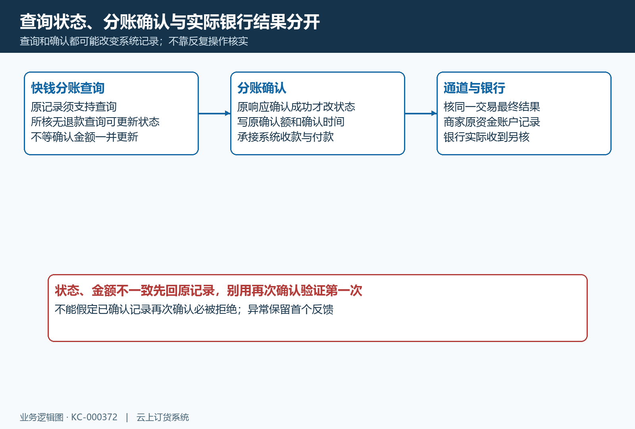This screenshot has width=635, height=429.
Task: Click the line 原响应确认成功才改状态
Action: (296, 107)
